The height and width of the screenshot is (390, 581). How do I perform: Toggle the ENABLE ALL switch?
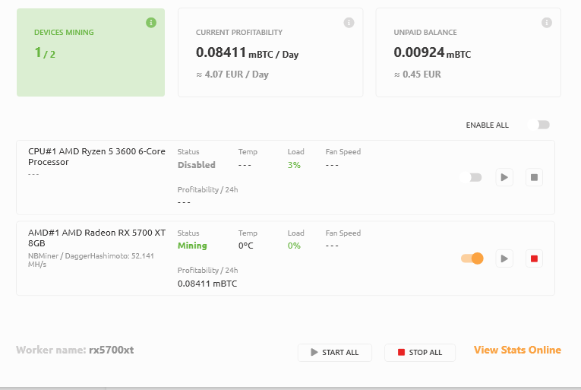click(x=539, y=125)
